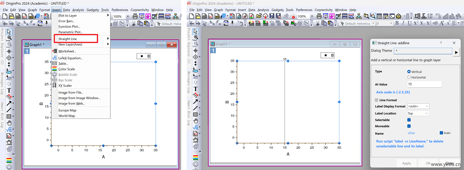Select Text tool in window with Straight Line dialog

195,89
